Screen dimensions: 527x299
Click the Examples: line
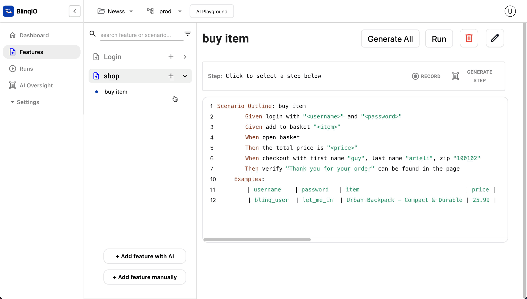click(x=249, y=179)
